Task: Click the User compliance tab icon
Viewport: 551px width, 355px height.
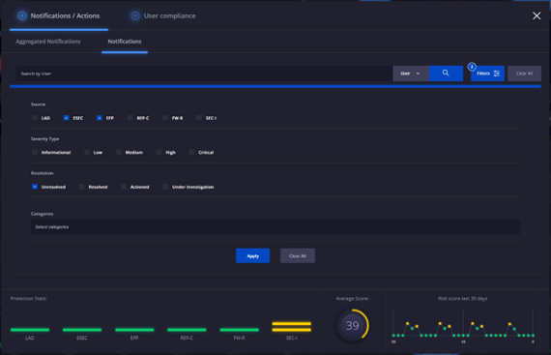Action: click(x=135, y=15)
